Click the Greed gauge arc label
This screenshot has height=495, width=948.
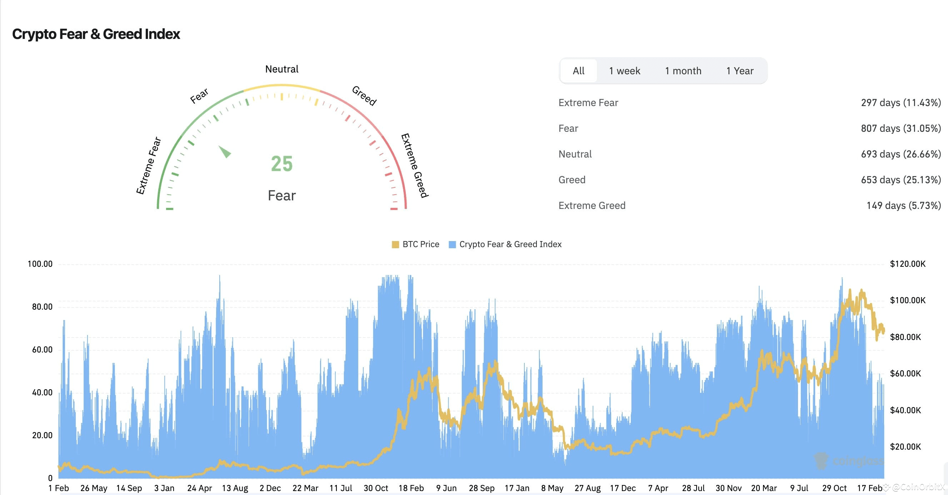[x=364, y=96]
